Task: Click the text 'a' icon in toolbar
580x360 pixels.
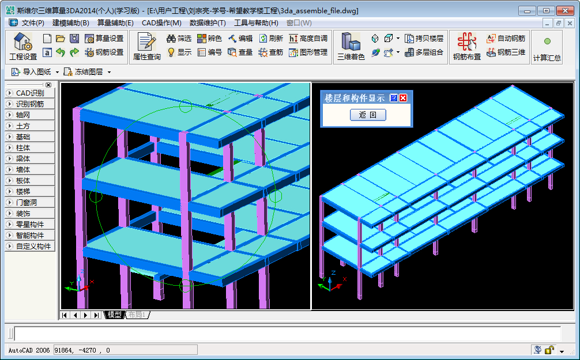Action: pos(47,52)
